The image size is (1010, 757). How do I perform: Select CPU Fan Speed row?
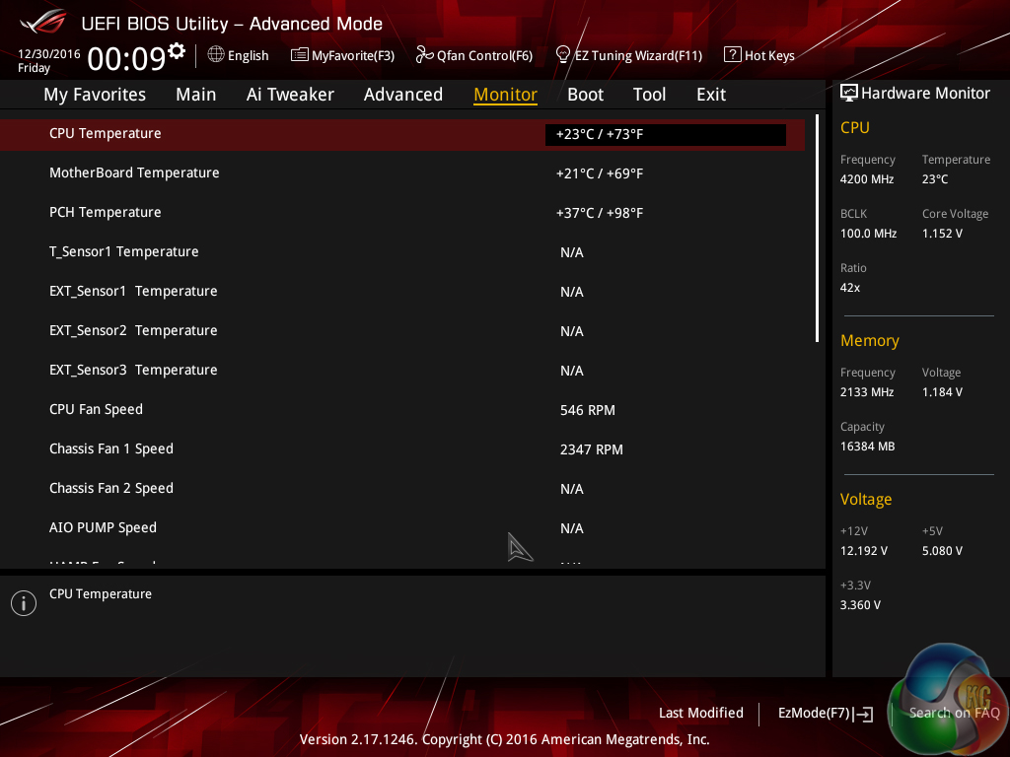pyautogui.click(x=402, y=409)
